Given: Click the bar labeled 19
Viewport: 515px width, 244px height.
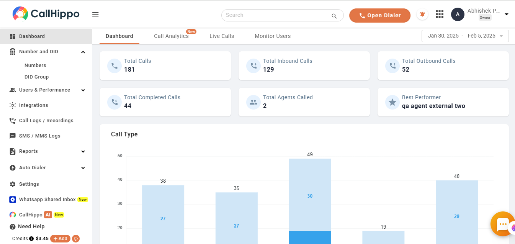Looking at the screenshot, I should [383, 237].
